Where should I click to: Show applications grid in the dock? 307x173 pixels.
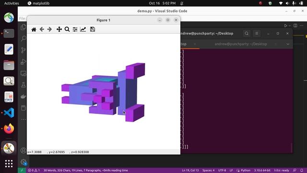pyautogui.click(x=9, y=163)
